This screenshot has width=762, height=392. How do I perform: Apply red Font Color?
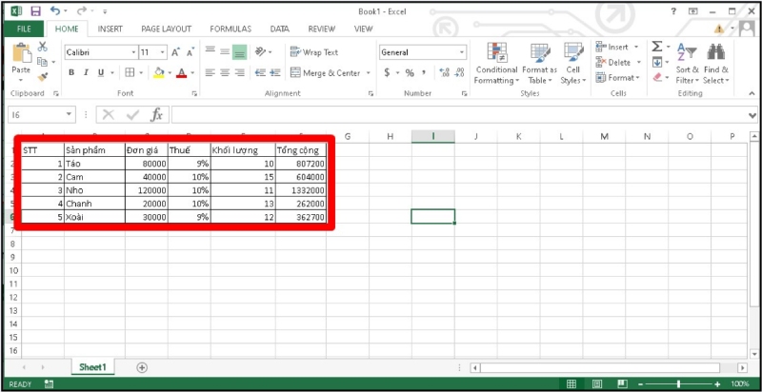point(181,72)
